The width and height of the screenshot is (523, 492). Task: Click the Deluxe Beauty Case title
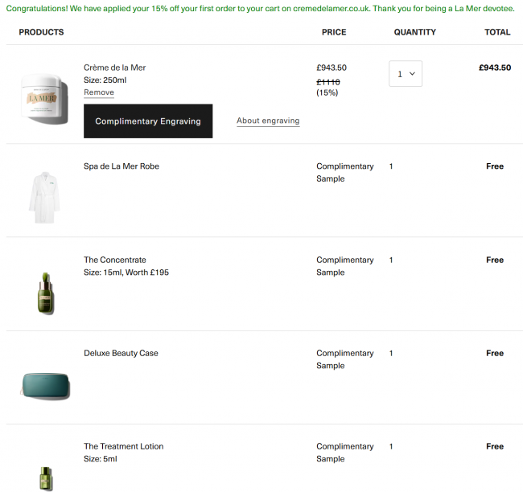(x=121, y=353)
